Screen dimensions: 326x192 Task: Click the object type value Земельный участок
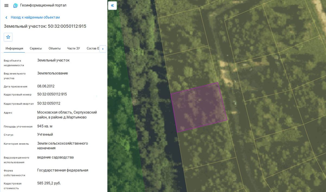click(x=53, y=60)
